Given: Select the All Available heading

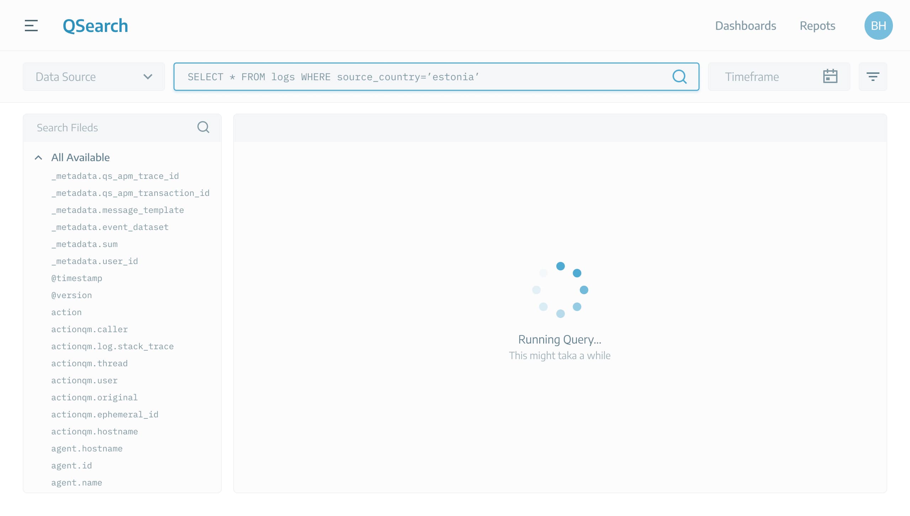Looking at the screenshot, I should pos(80,158).
